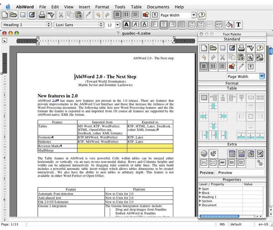Click the tab type selector at ruler corner
Viewport: 273px width, 230px height.
point(5,41)
